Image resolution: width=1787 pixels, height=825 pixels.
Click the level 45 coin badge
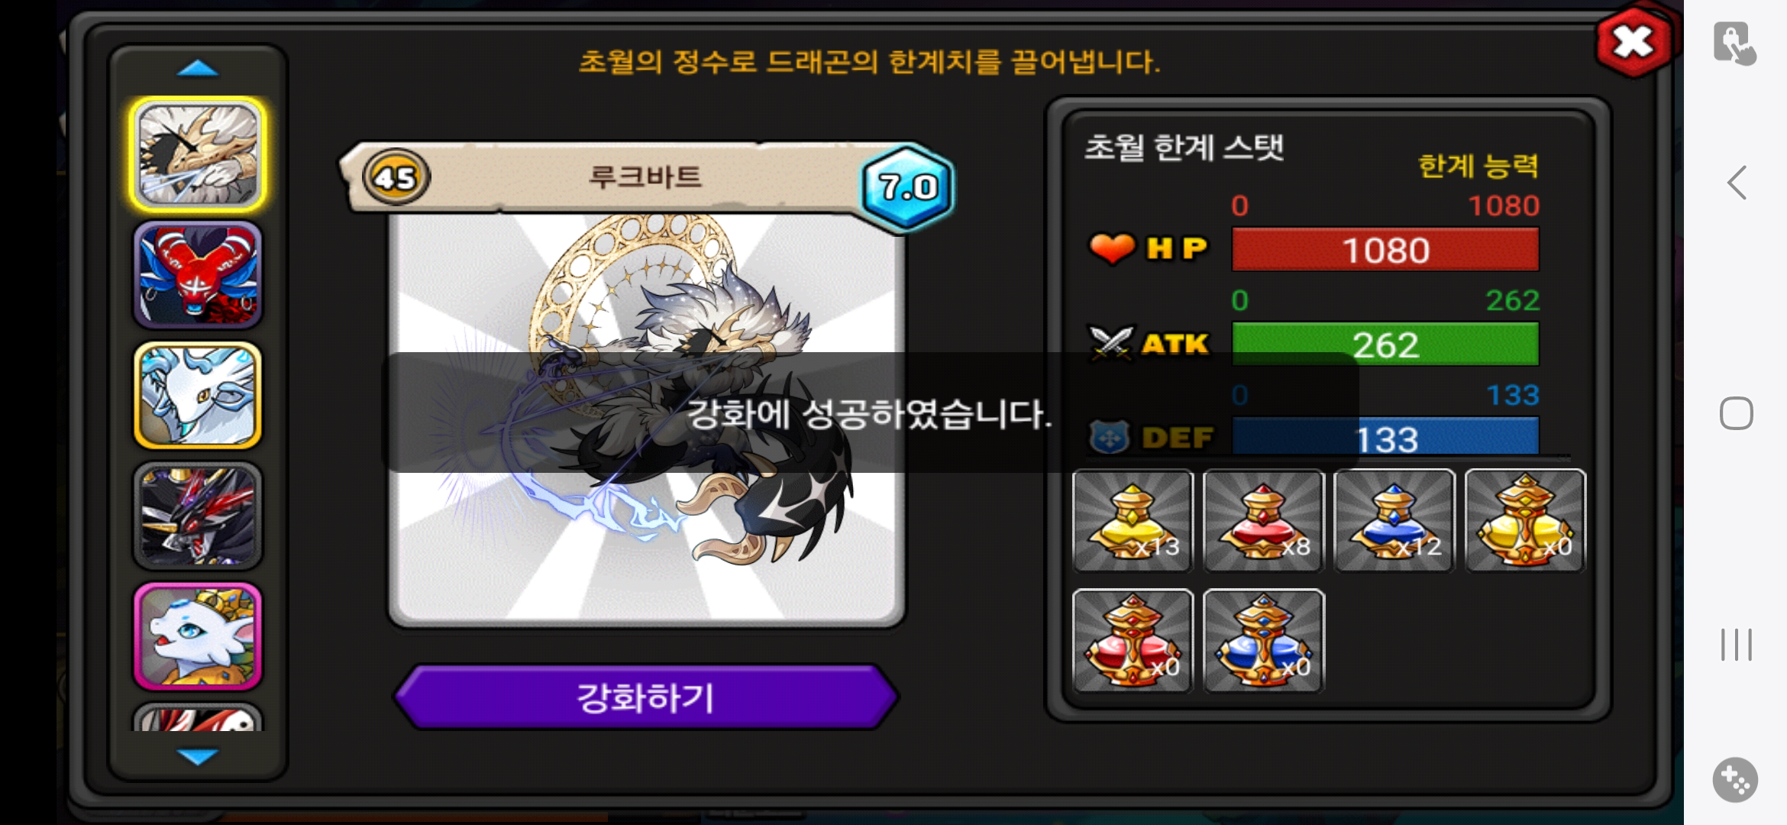[396, 177]
